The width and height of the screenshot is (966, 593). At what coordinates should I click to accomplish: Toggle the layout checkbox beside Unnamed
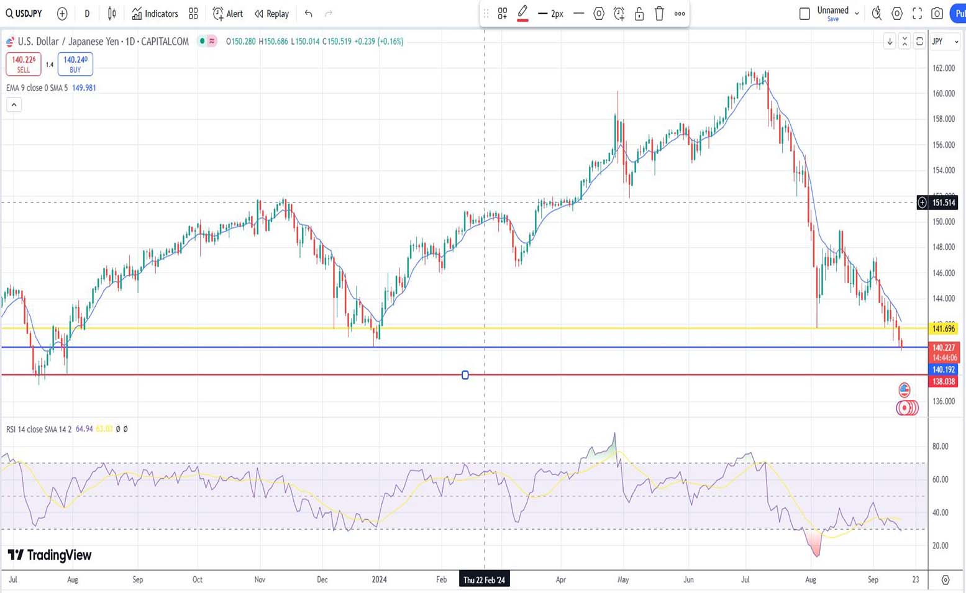(x=804, y=14)
